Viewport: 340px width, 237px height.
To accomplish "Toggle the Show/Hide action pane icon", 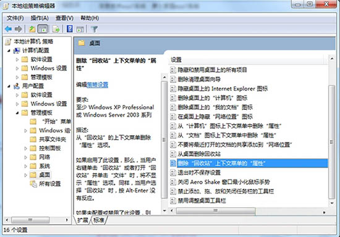I will pyautogui.click(x=80, y=29).
